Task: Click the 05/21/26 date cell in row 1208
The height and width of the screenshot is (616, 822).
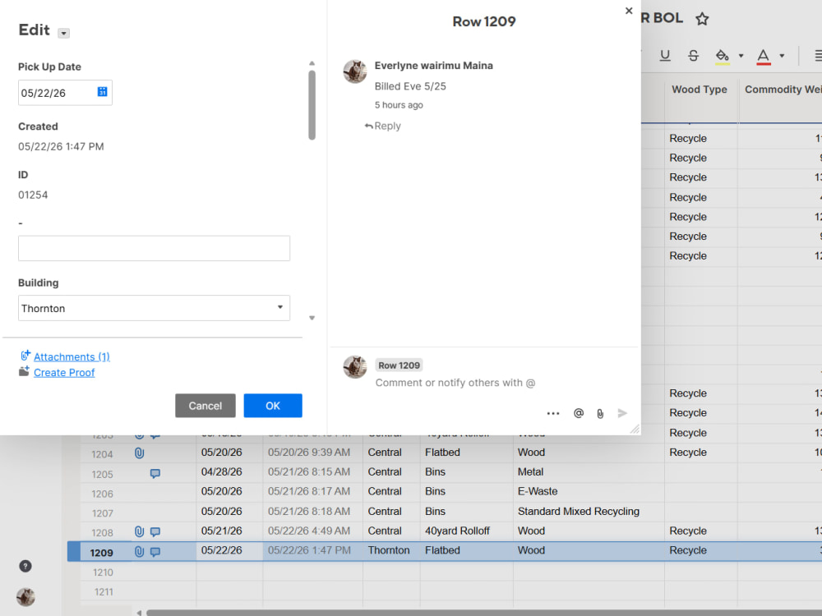Action: click(x=229, y=531)
